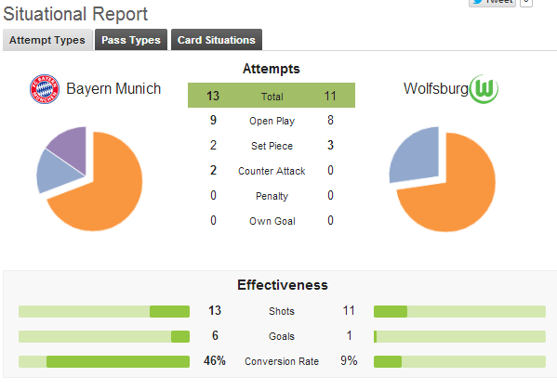This screenshot has width=557, height=390.
Task: Click the Wolfsburg team name
Action: point(436,89)
